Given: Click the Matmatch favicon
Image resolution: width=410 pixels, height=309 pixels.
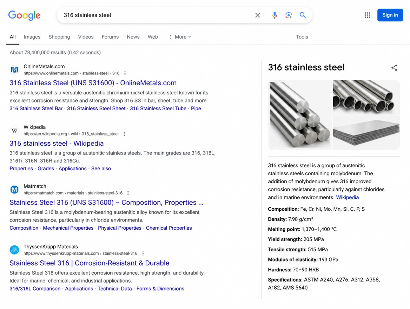Looking at the screenshot, I should click(14, 189).
